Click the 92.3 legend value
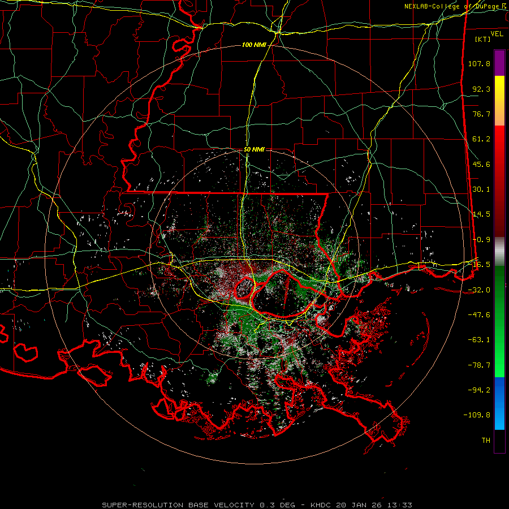 click(x=481, y=89)
